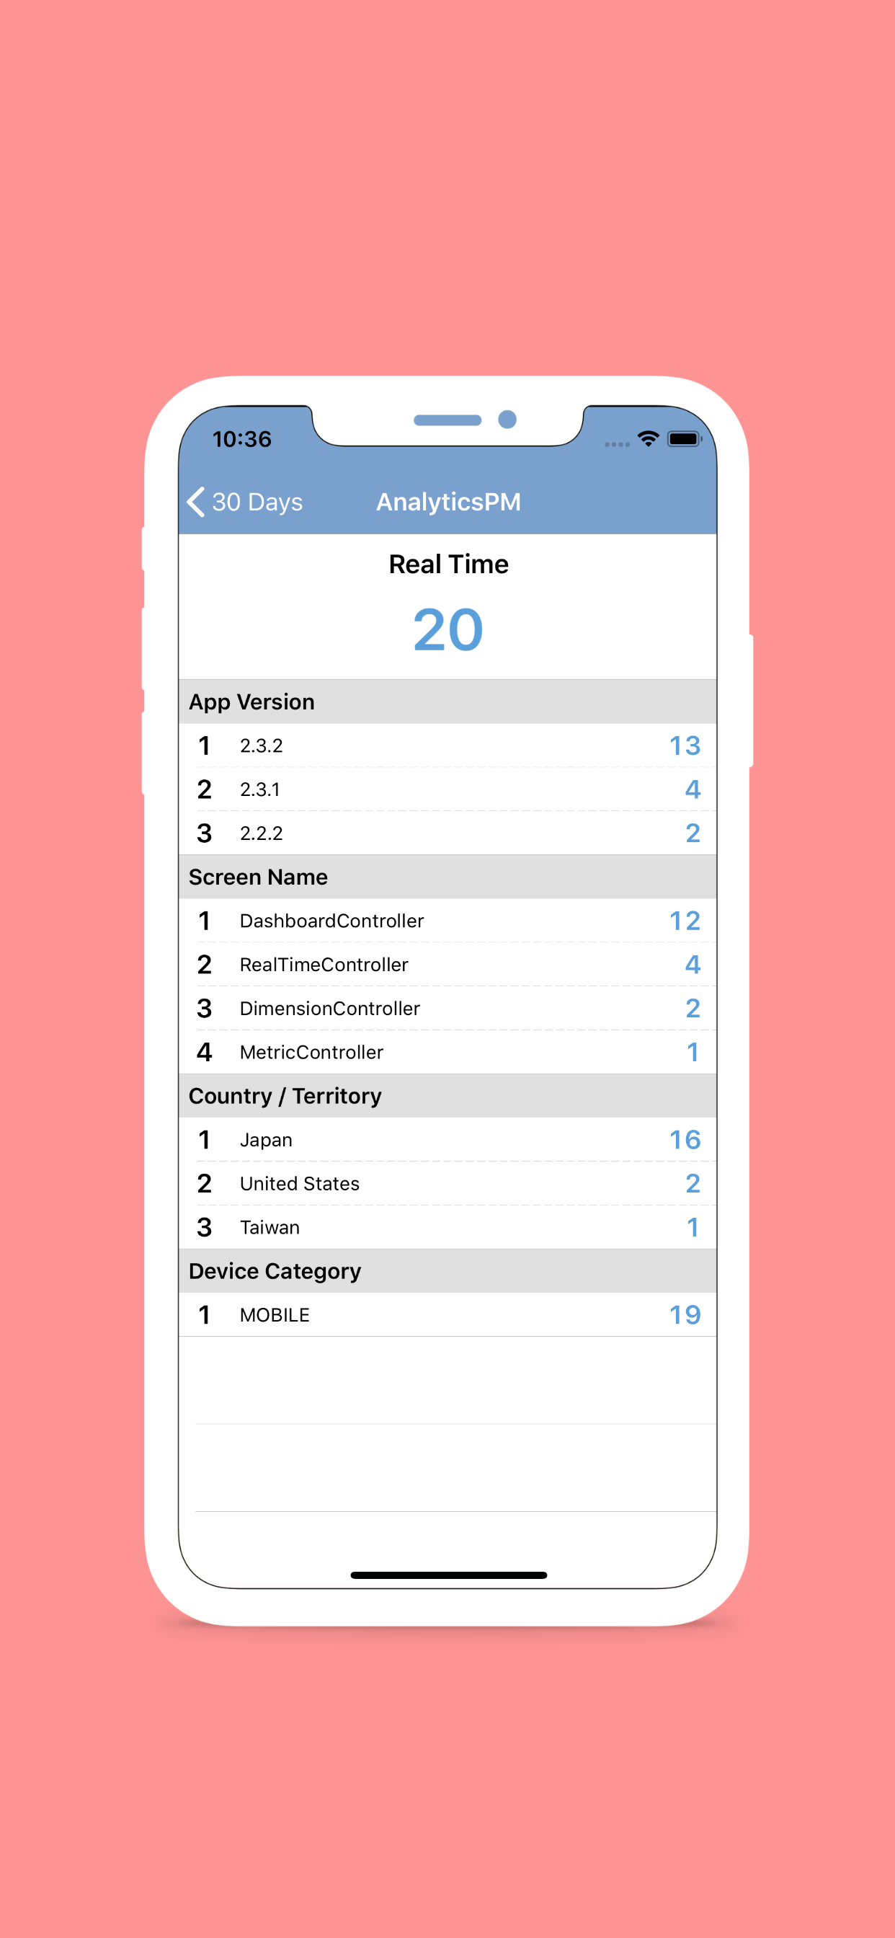Tap the AnalyticsPM title
Screen dimensions: 895x1938
(x=448, y=502)
